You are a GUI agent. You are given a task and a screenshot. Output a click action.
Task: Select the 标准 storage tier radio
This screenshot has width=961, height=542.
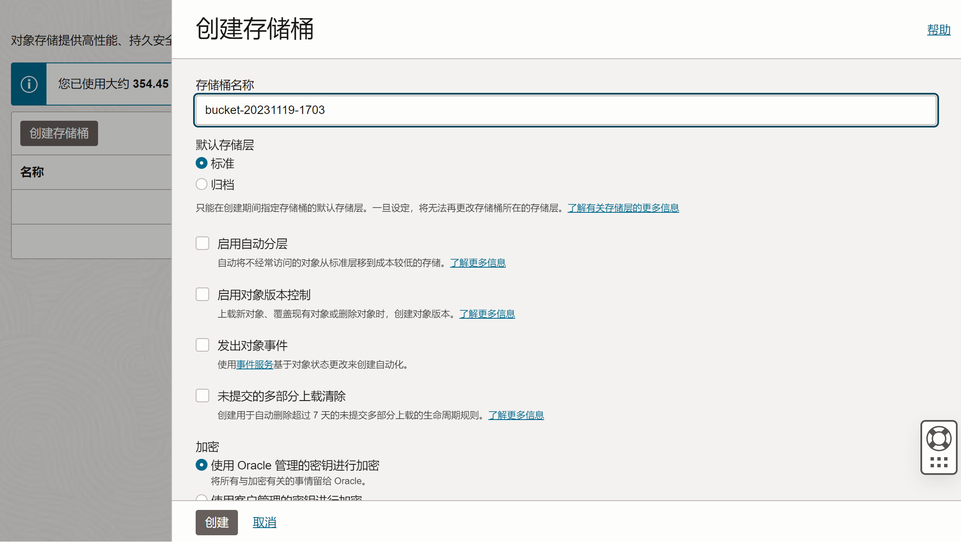click(202, 163)
